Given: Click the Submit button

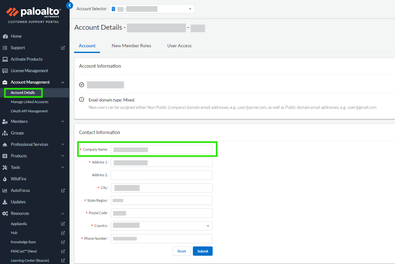Looking at the screenshot, I should [202, 251].
